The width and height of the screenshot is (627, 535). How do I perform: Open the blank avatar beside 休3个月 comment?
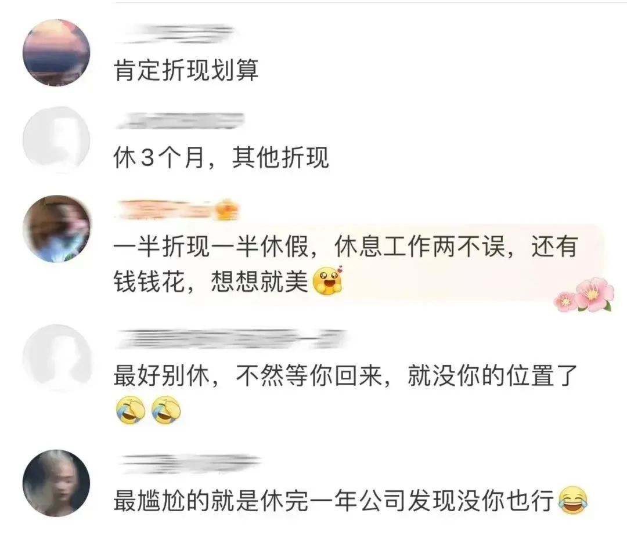point(56,140)
